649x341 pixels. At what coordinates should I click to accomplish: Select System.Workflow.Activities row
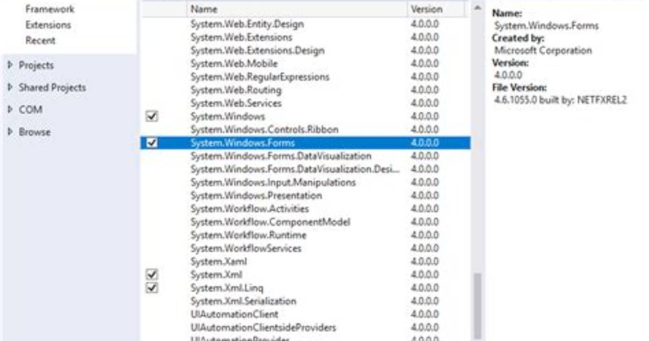pos(306,209)
